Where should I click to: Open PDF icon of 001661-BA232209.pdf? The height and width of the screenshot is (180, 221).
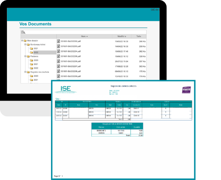point(59,76)
